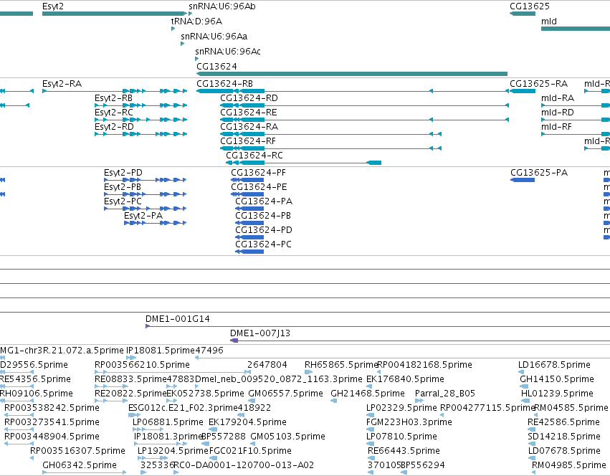This screenshot has height=476, width=610.
Task: Select the Esyt2 gene bar
Action: [x=115, y=14]
